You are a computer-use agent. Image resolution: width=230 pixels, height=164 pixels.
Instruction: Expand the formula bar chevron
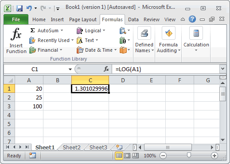(222, 69)
